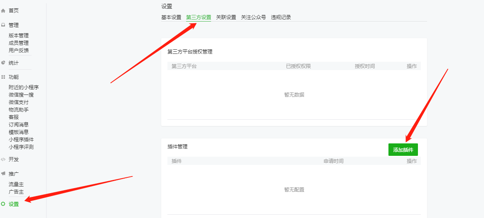Open 广告主 page

(x=16, y=192)
